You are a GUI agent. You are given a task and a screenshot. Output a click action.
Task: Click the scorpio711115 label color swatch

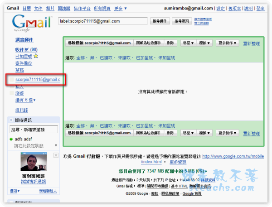[12, 79]
